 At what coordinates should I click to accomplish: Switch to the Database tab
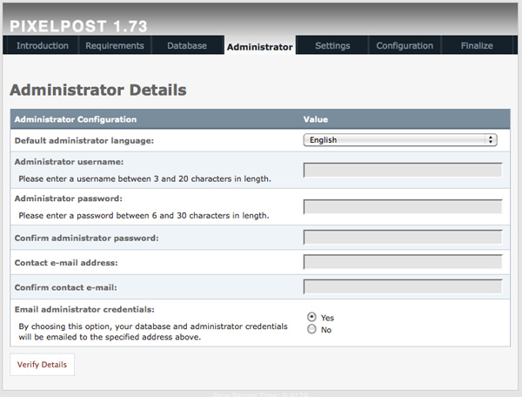tap(187, 45)
